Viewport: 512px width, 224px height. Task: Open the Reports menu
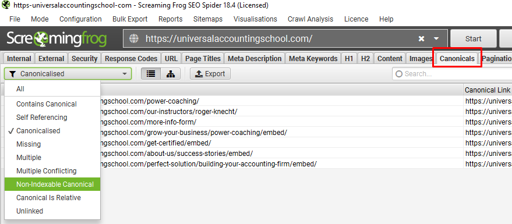point(171,19)
